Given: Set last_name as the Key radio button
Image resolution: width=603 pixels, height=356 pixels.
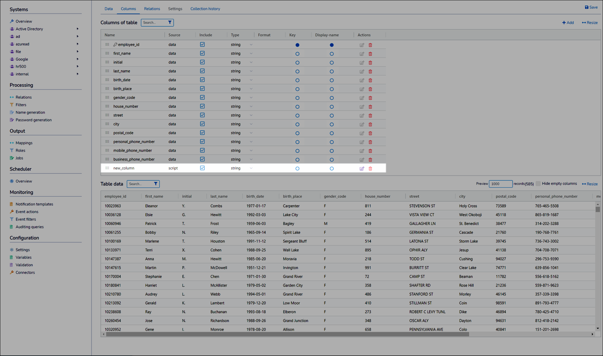Looking at the screenshot, I should tap(297, 71).
